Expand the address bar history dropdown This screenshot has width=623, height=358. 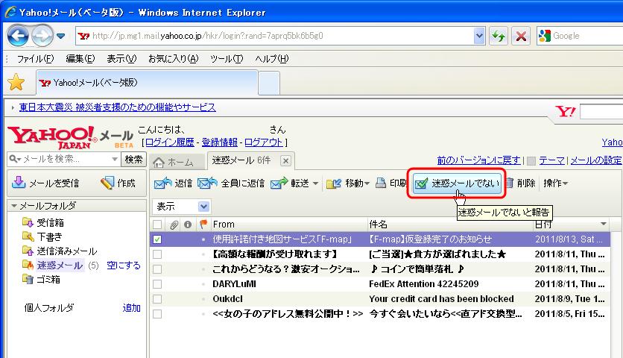pyautogui.click(x=479, y=36)
